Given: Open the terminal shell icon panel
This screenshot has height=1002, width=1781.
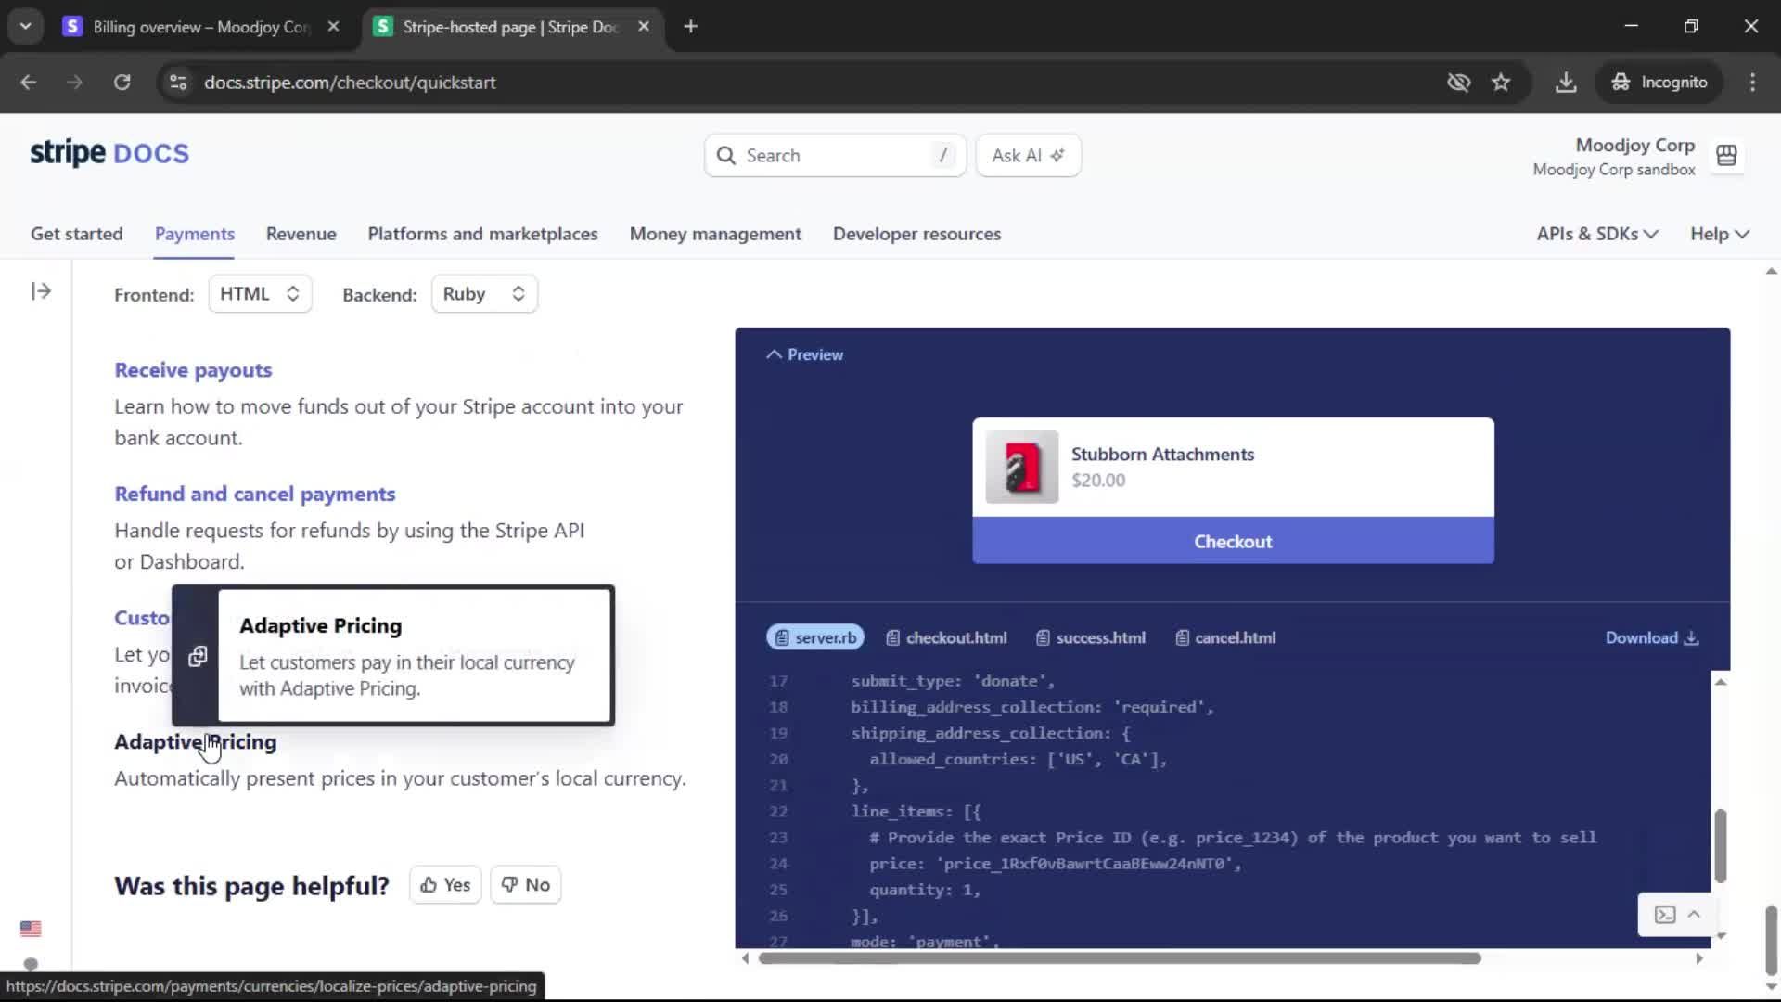Looking at the screenshot, I should (1665, 915).
